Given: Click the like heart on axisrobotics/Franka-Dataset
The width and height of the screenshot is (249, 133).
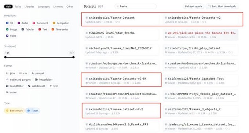Looking at the screenshot, I should tap(116, 22).
